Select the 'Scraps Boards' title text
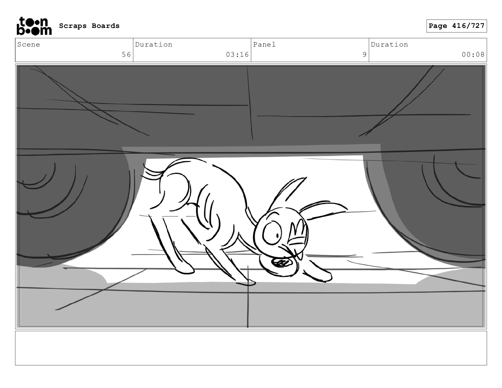Image resolution: width=502 pixels, height=388 pixels. [89, 26]
